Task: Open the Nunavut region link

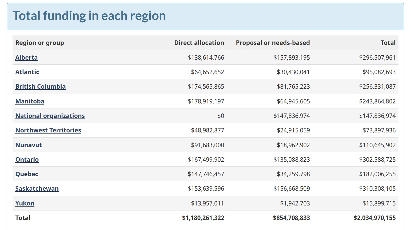Action: point(28,145)
